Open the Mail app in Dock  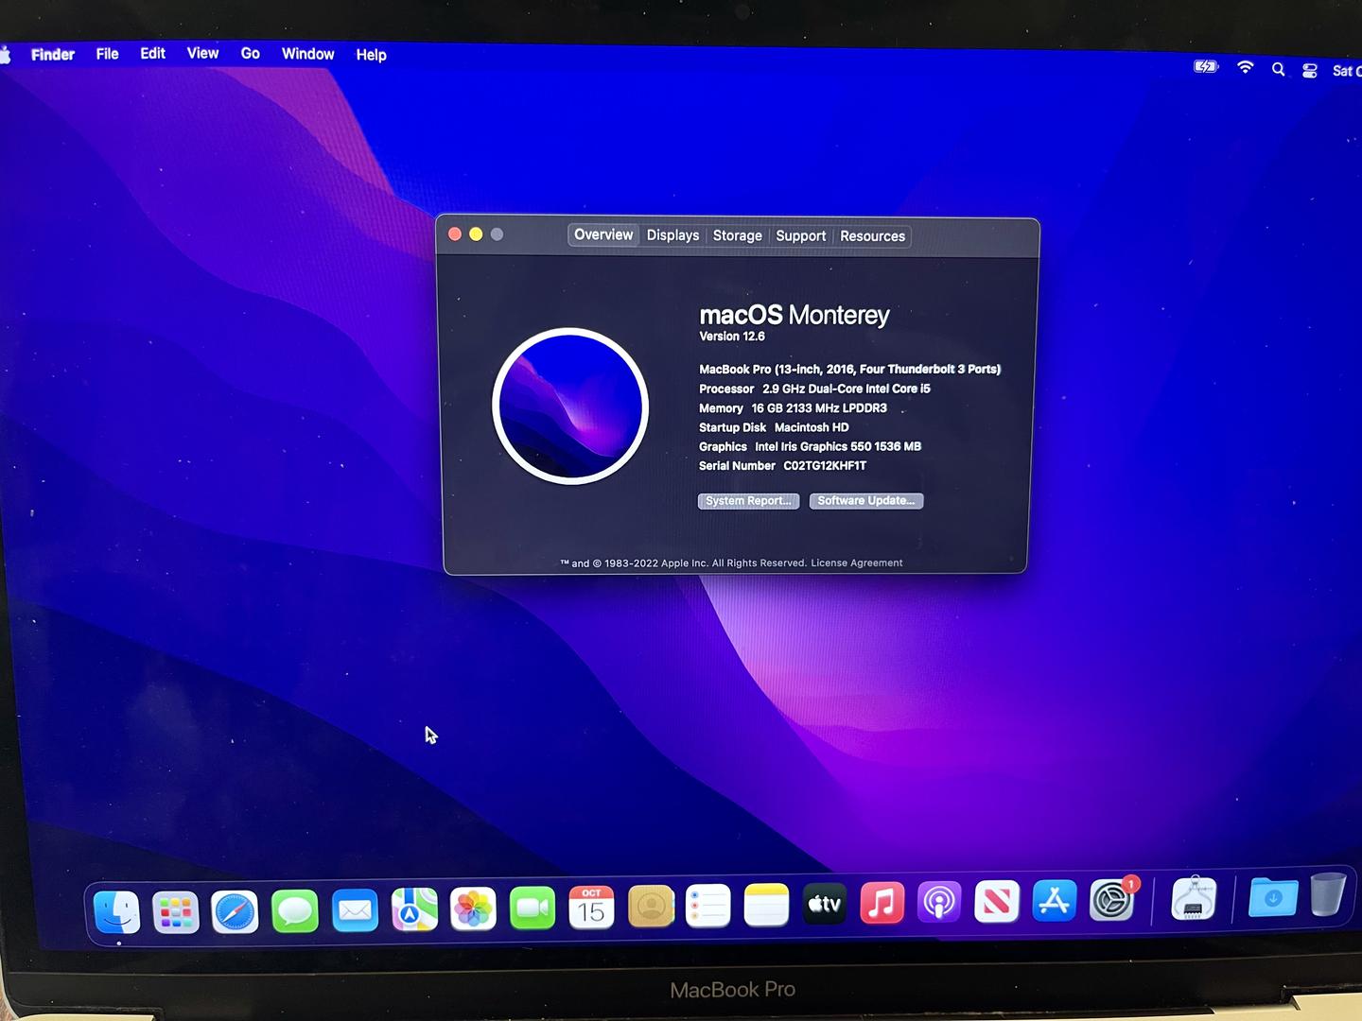[x=355, y=910]
